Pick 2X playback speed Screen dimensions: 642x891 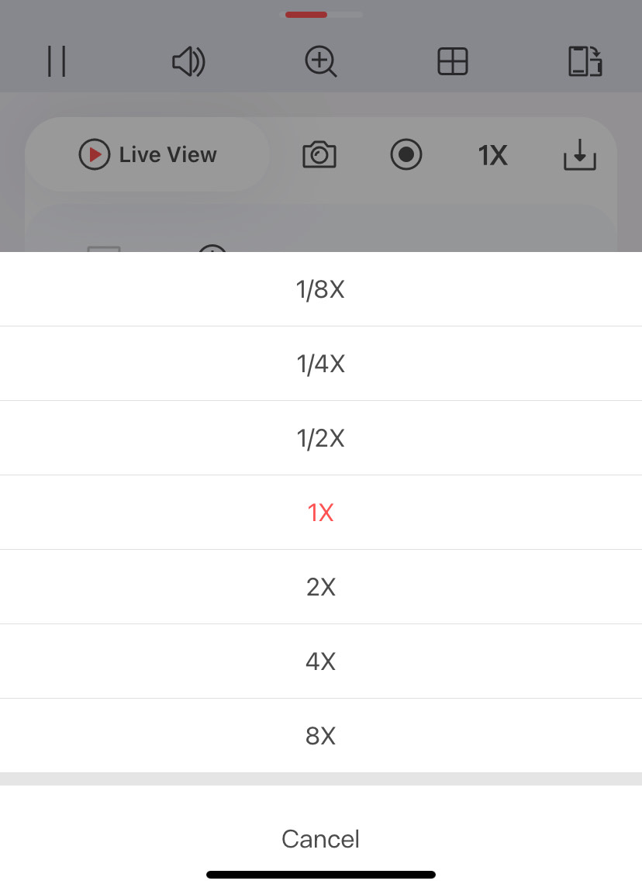(x=320, y=587)
